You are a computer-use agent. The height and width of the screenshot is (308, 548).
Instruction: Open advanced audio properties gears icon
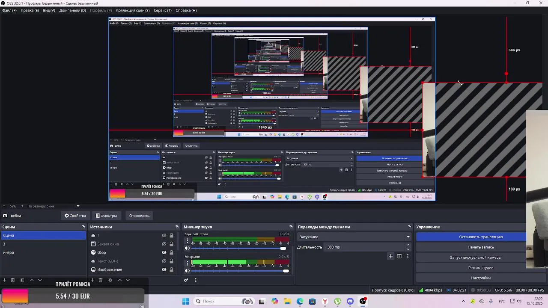(x=186, y=280)
